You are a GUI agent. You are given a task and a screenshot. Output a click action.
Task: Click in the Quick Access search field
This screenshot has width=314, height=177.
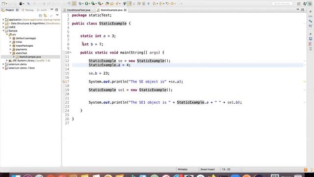(282, 3)
